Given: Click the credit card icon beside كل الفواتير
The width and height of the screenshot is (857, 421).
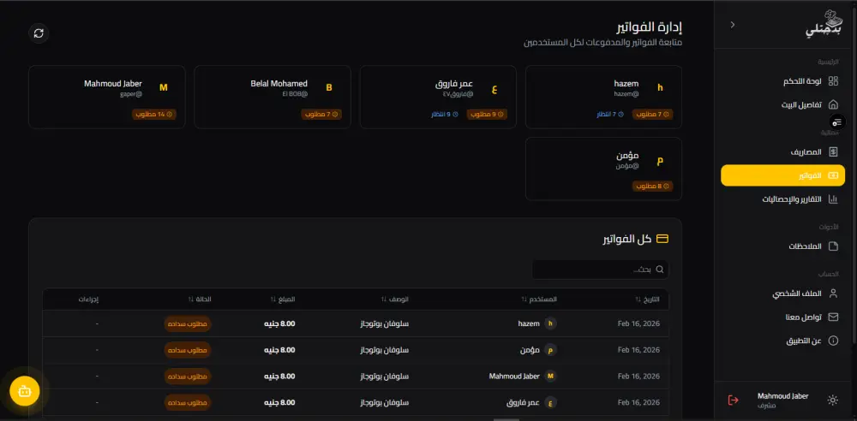Looking at the screenshot, I should click(662, 239).
